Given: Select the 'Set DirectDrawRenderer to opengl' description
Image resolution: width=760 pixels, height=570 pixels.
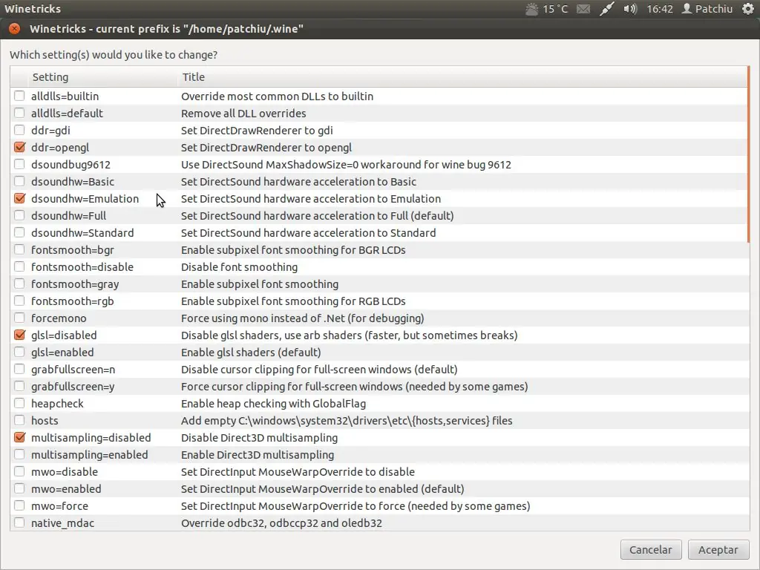Looking at the screenshot, I should [x=266, y=148].
